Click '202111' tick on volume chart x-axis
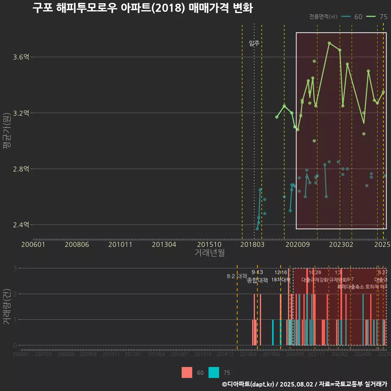Image resolution: width=391 pixels, height=391 pixels. 316,354
